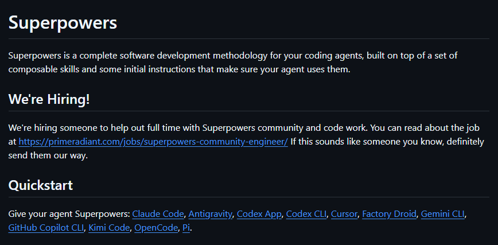This screenshot has width=498, height=245.
Task: Open the Gemini CLI link
Action: (443, 214)
